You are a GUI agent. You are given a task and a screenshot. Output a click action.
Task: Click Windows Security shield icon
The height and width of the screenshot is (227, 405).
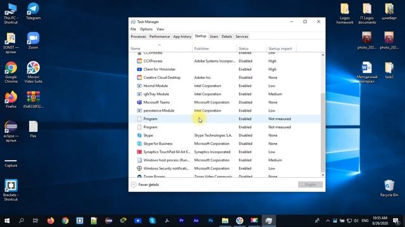click(139, 168)
